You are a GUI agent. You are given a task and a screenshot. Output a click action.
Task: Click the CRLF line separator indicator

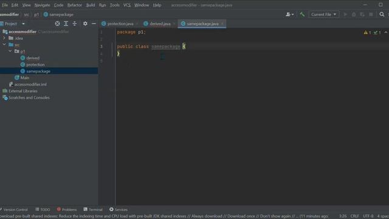coord(354,217)
